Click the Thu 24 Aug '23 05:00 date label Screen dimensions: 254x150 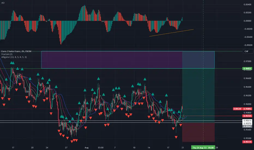point(203,148)
